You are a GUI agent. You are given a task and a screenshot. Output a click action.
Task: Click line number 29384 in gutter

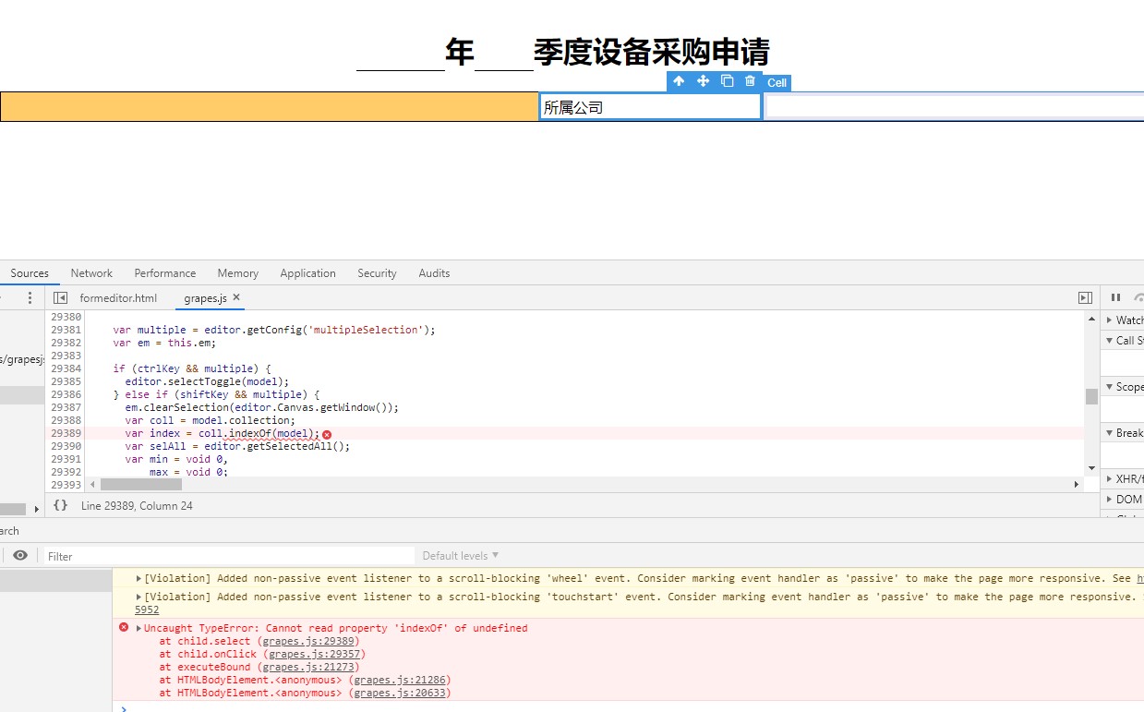point(66,368)
